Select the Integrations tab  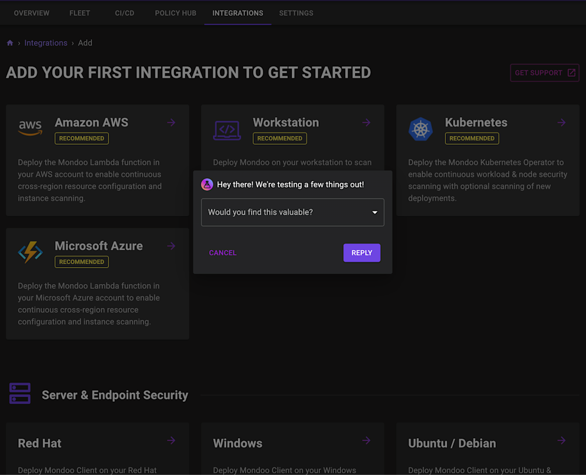tap(238, 13)
